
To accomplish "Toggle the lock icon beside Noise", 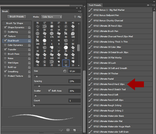I will (29, 58).
